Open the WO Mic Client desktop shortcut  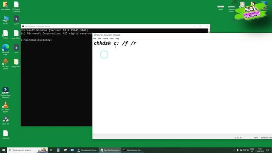tap(6, 64)
